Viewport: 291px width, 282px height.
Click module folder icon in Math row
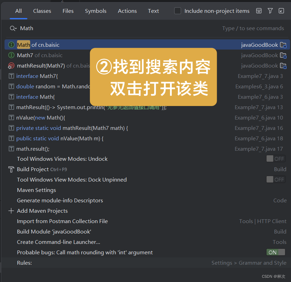coord(283,45)
